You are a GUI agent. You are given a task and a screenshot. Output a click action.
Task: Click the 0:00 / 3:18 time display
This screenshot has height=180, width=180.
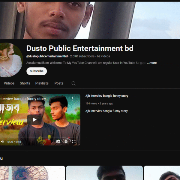pos(14,142)
